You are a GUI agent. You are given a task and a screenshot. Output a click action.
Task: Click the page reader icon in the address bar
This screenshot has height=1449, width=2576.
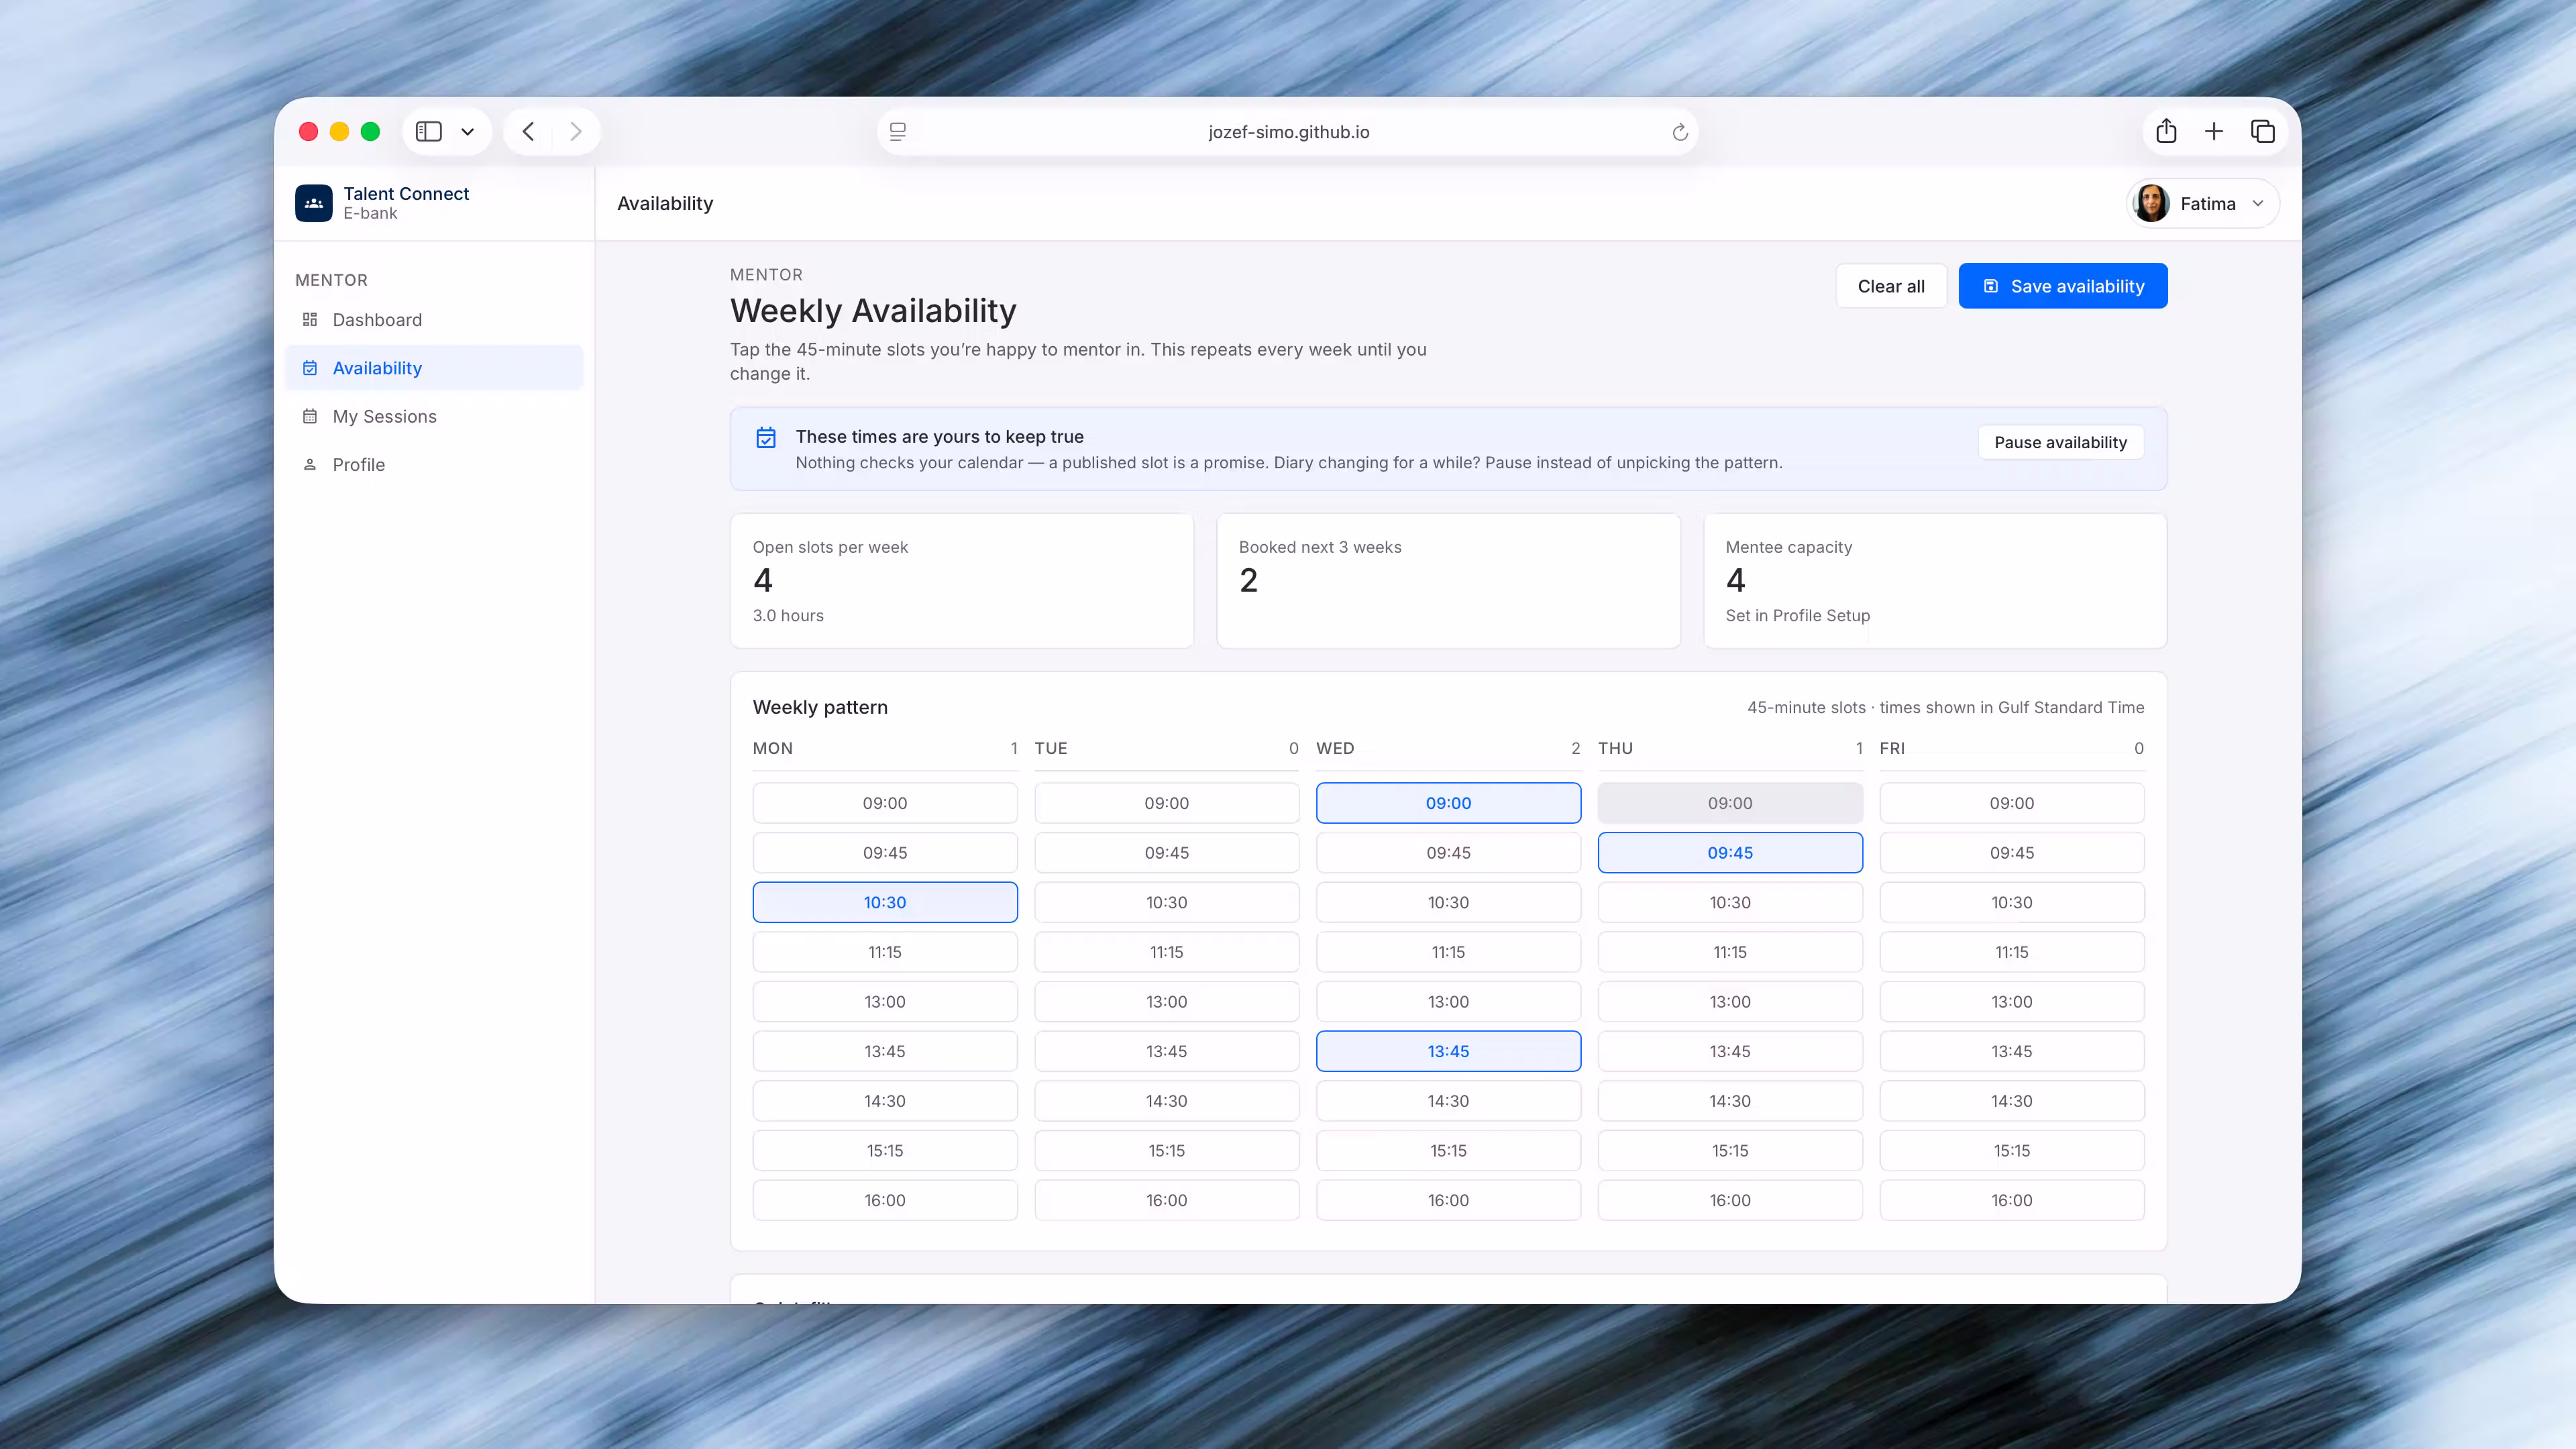[898, 132]
